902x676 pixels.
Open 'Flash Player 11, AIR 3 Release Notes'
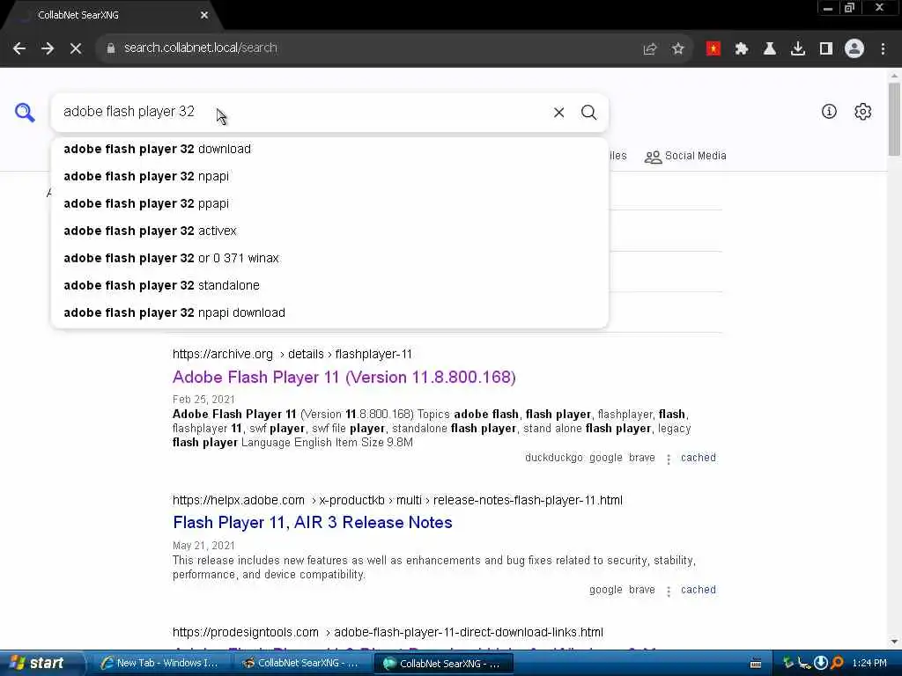313,523
